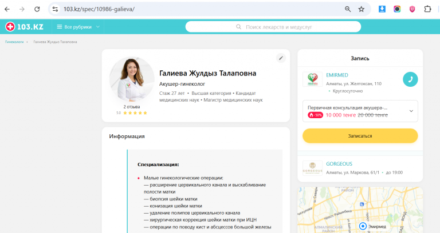Viewport: 440px width, 233px height.
Task: Go forward in browser history
Action: tap(22, 9)
